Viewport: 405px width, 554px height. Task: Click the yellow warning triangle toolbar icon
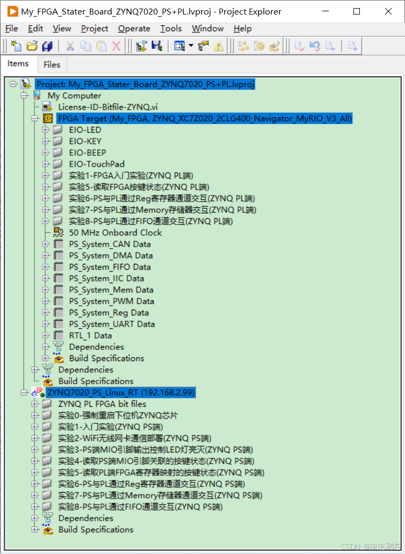[x=219, y=46]
